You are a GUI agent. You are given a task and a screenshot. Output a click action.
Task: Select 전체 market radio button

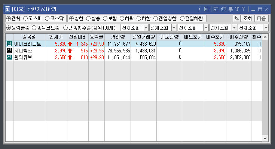coord(8,18)
